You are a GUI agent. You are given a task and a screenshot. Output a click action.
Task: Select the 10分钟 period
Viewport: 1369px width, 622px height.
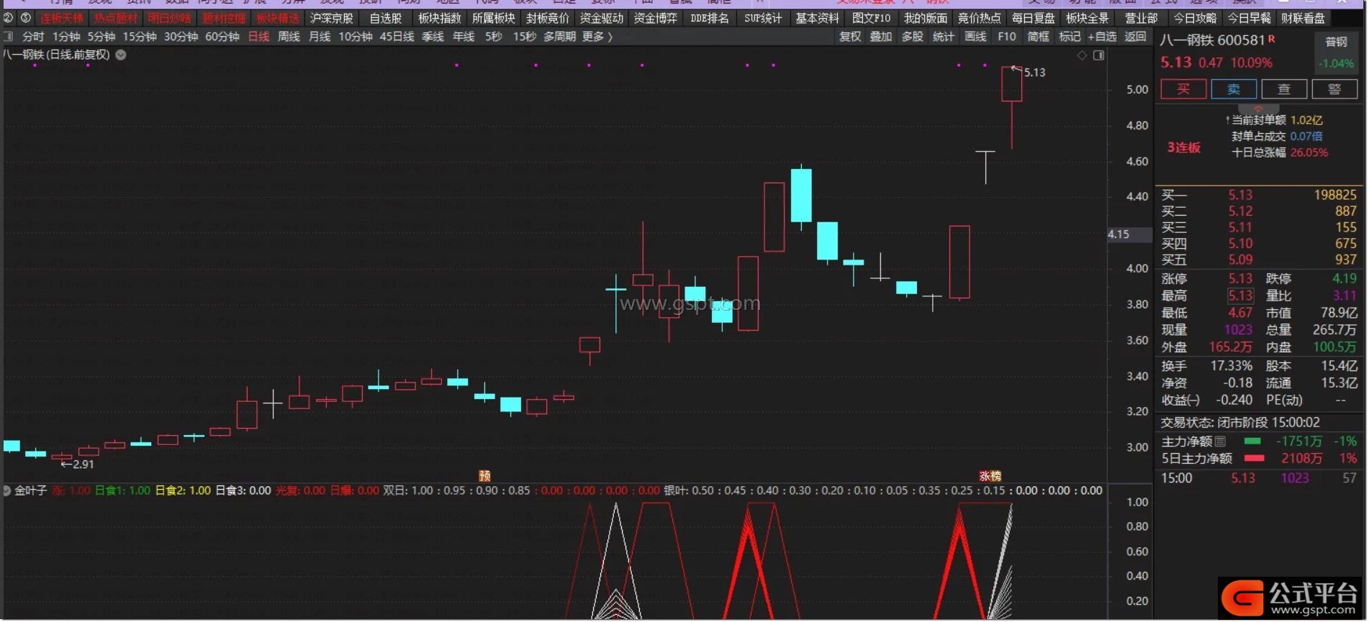356,37
